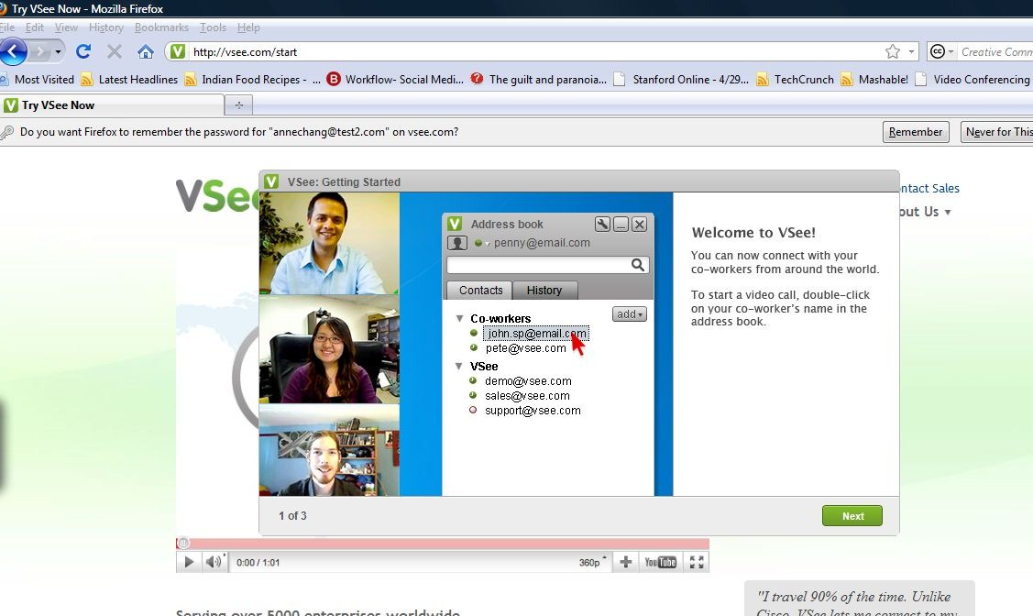Reload the page with the refresh icon
This screenshot has width=1033, height=616.
pyautogui.click(x=83, y=51)
